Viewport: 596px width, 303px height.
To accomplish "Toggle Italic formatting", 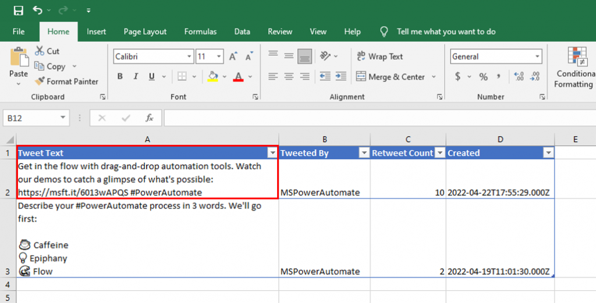I will coord(136,76).
